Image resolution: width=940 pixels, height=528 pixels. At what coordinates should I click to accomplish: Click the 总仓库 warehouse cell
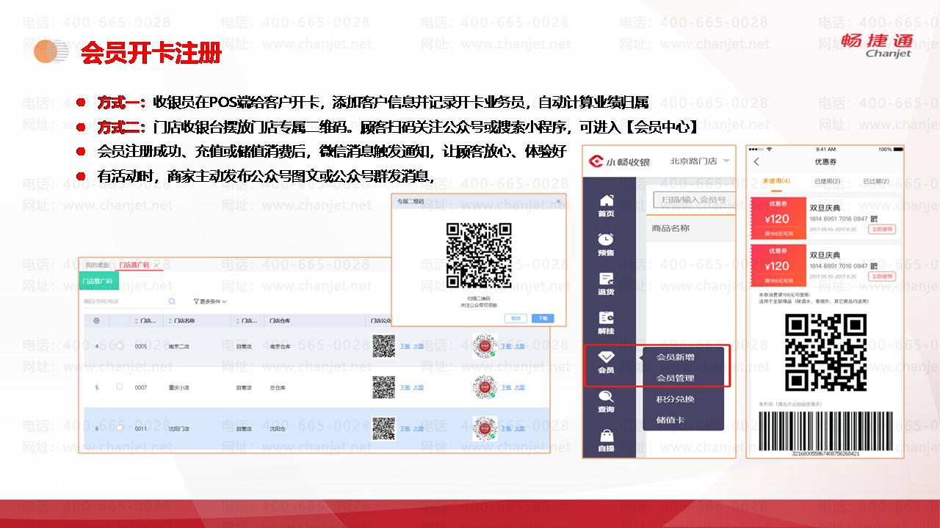tap(278, 387)
